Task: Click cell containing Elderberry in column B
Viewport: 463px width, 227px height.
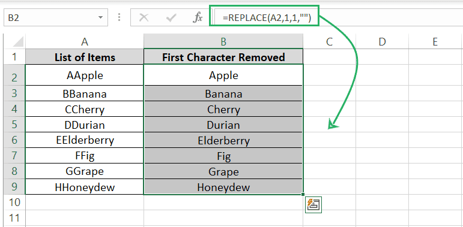Action: (x=223, y=140)
